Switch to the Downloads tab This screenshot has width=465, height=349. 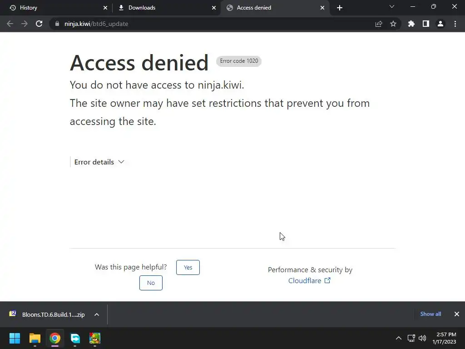166,8
